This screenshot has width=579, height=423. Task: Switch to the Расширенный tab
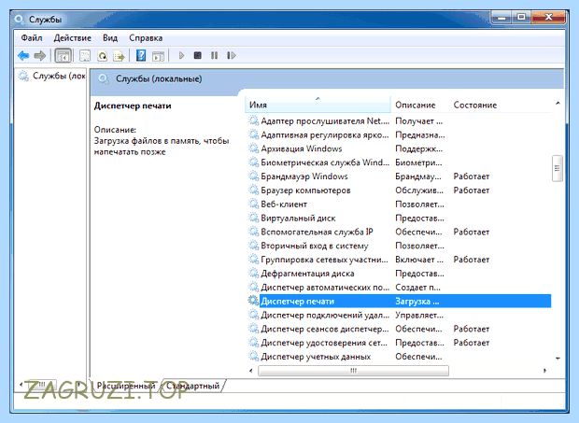click(x=125, y=386)
